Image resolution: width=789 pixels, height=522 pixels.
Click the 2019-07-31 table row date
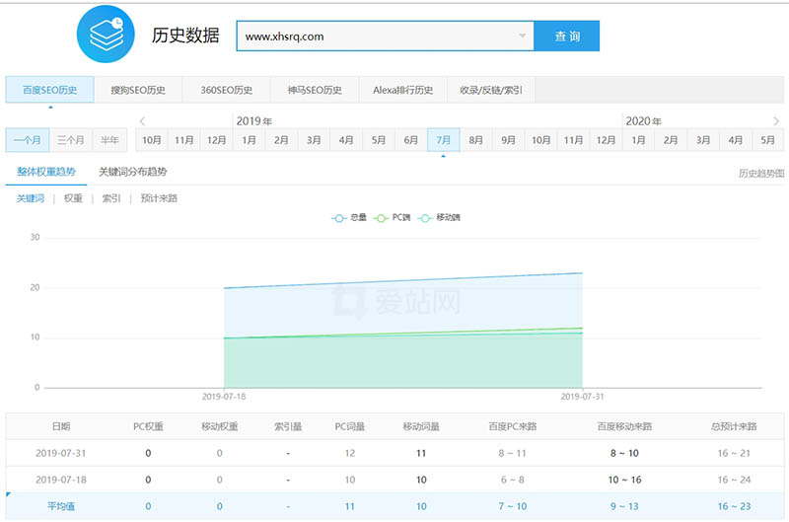coord(61,453)
